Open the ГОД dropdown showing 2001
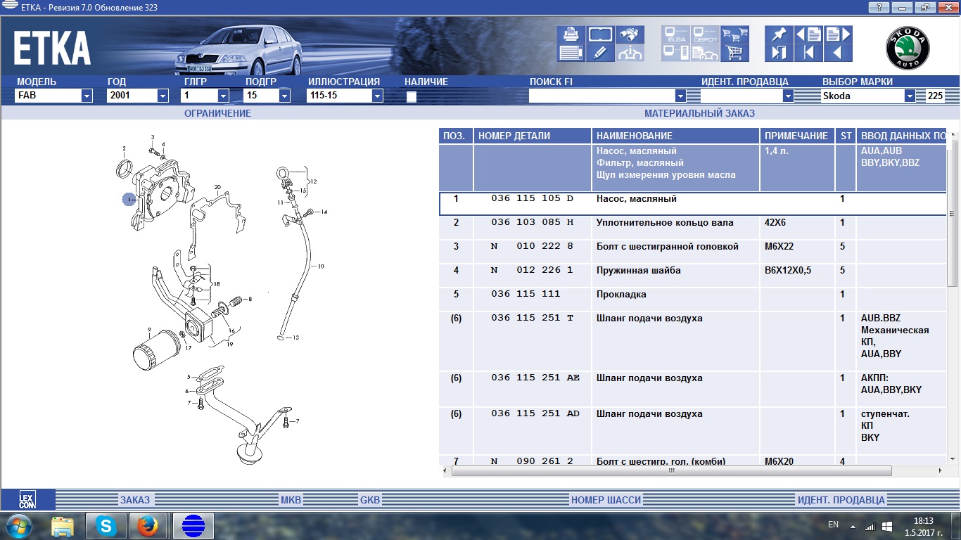Screen dimensions: 961x540 [163, 96]
